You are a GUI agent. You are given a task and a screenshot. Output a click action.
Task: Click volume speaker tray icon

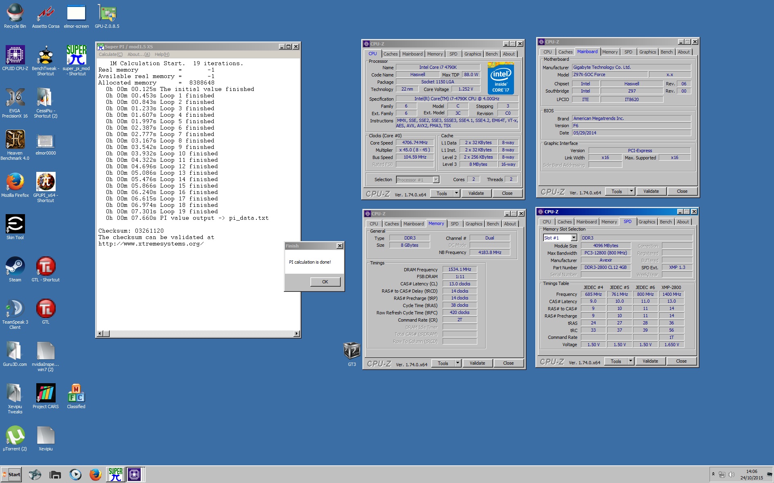tap(731, 475)
